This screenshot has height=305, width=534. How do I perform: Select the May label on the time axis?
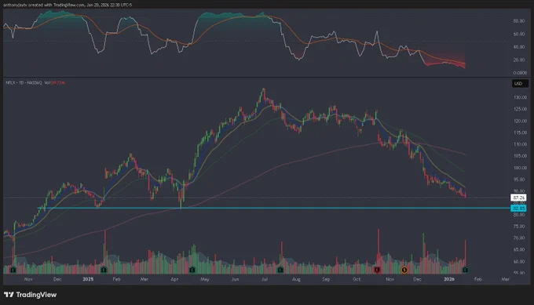(205, 279)
